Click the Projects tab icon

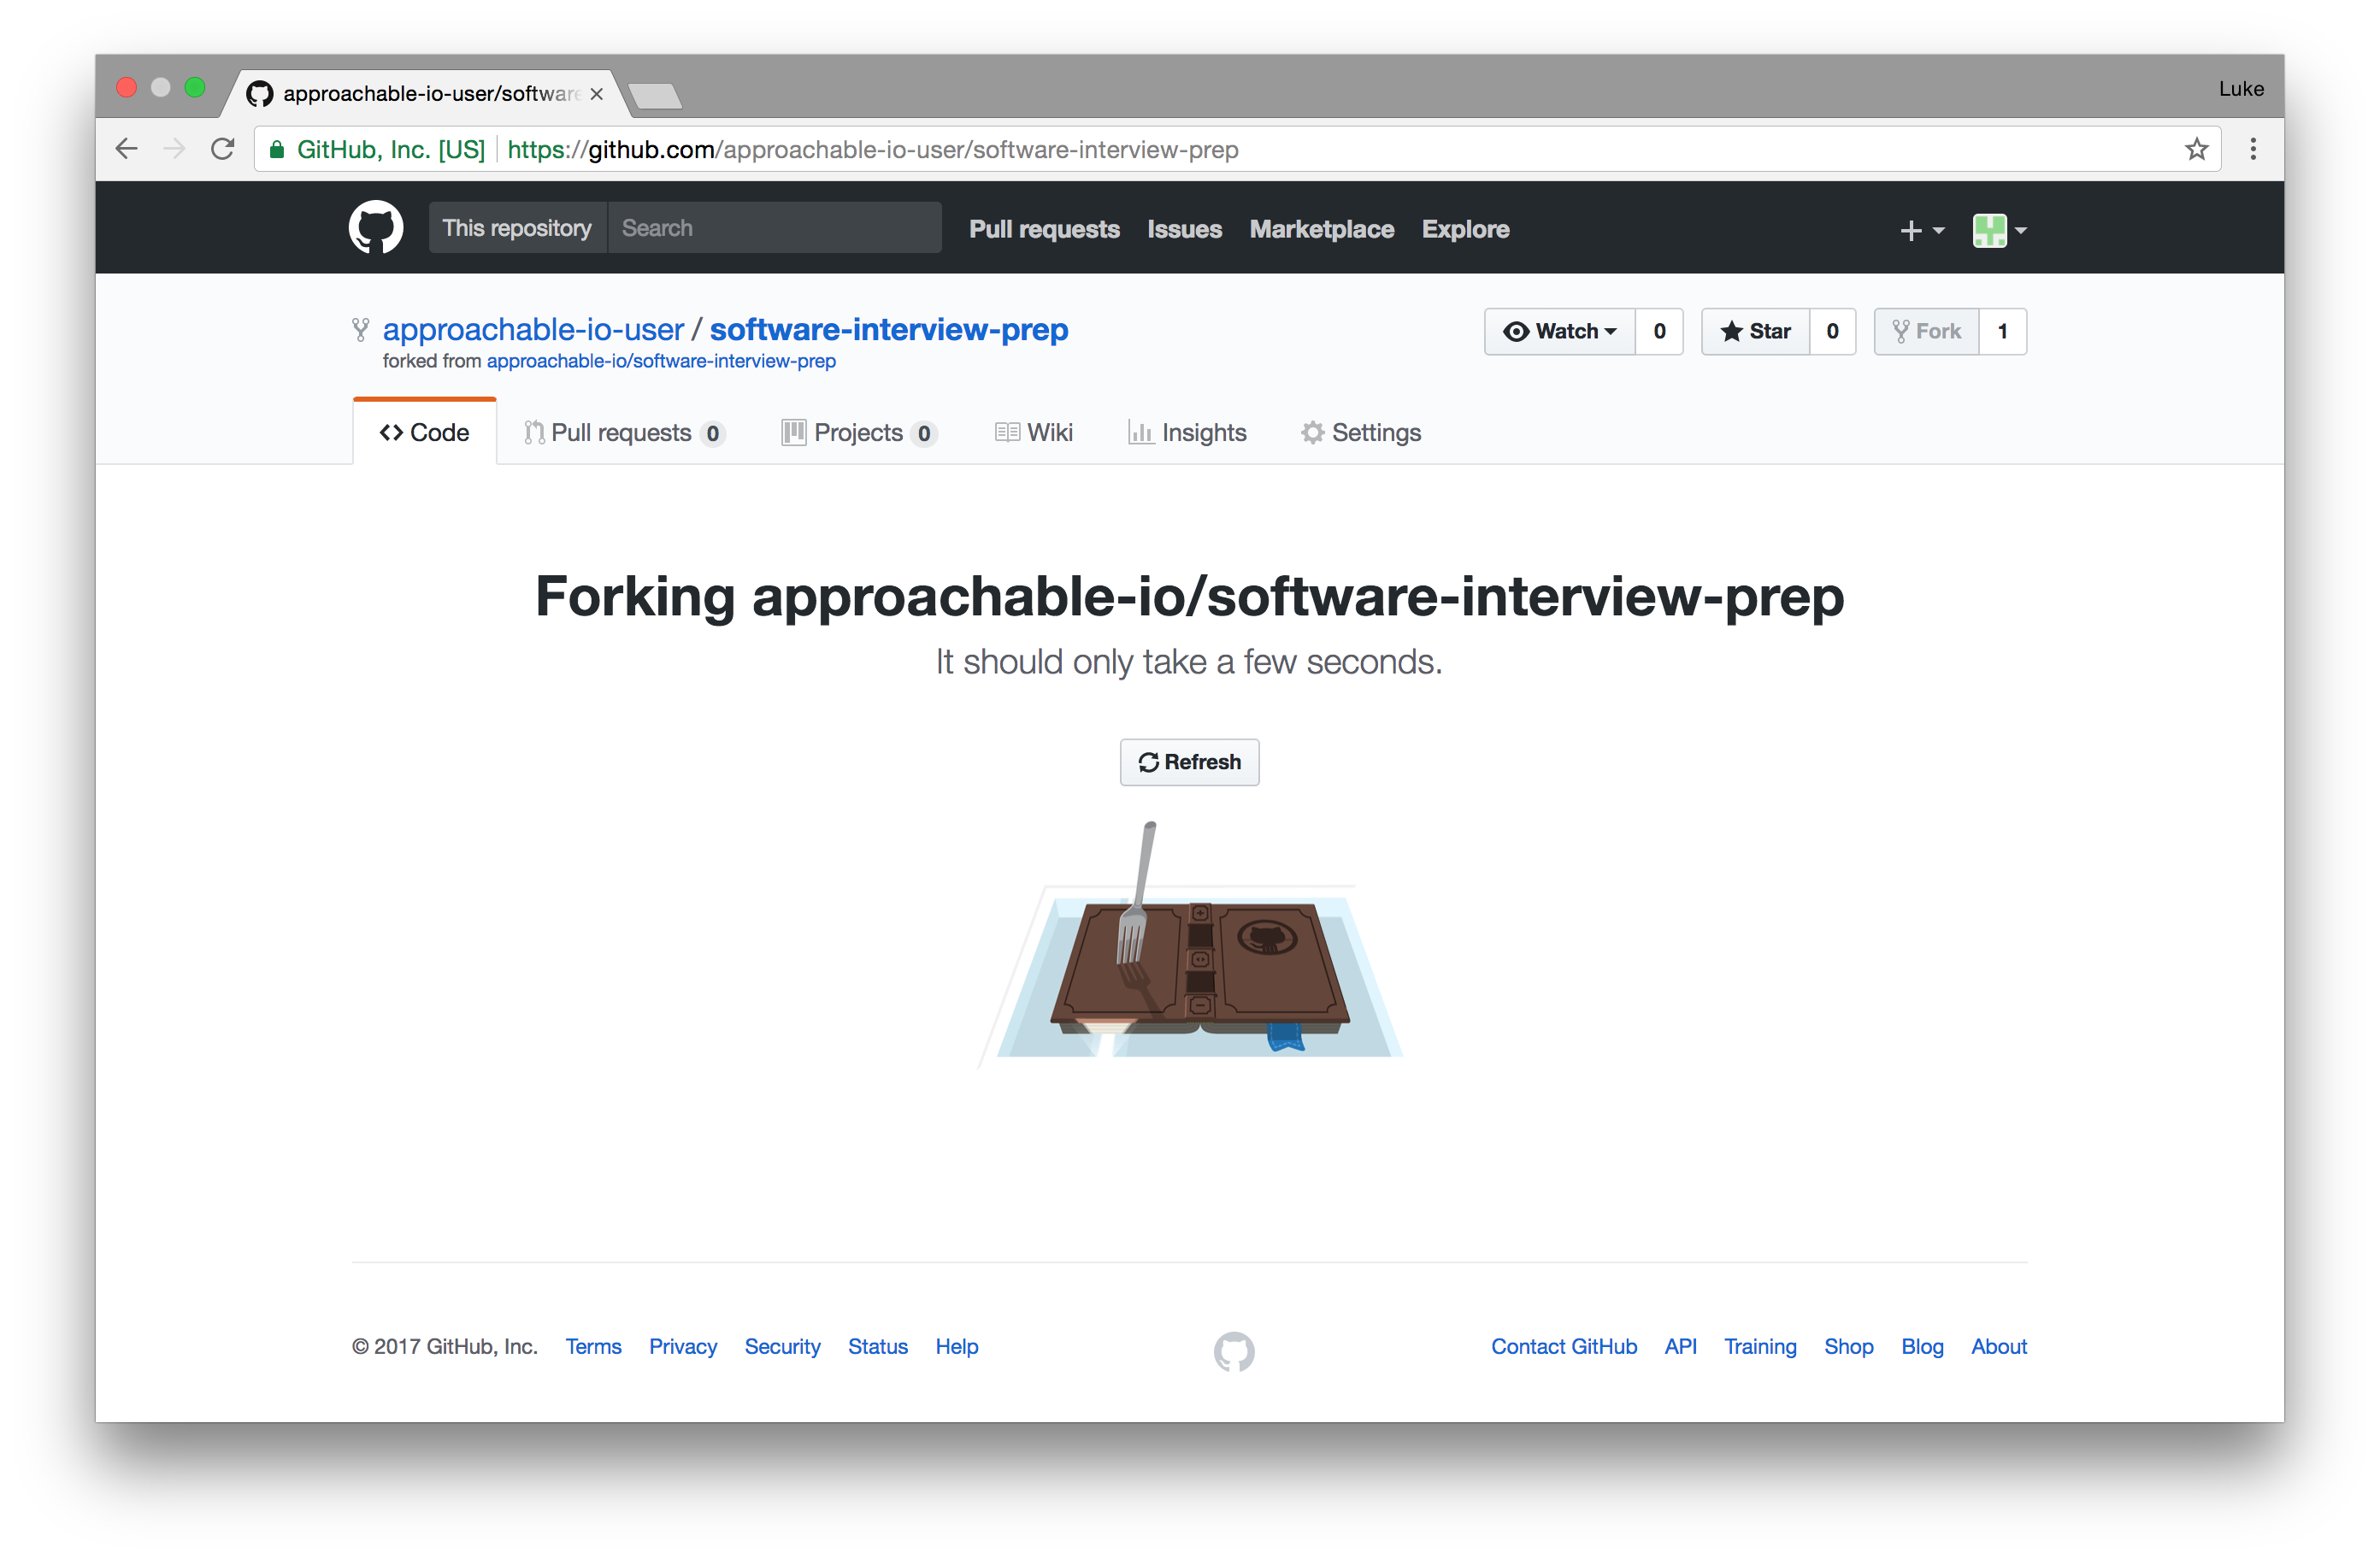pyautogui.click(x=793, y=432)
